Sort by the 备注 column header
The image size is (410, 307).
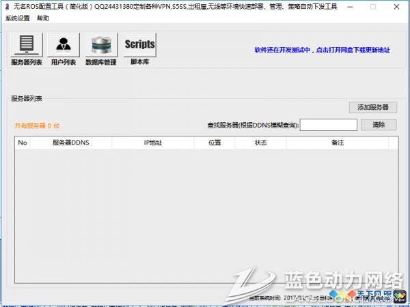337,143
